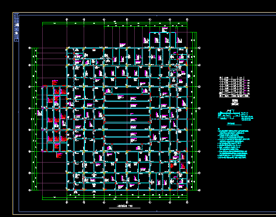276x217 pixels.
Task: Select yellow column at plan's bottom-left corner
Action: pos(67,190)
